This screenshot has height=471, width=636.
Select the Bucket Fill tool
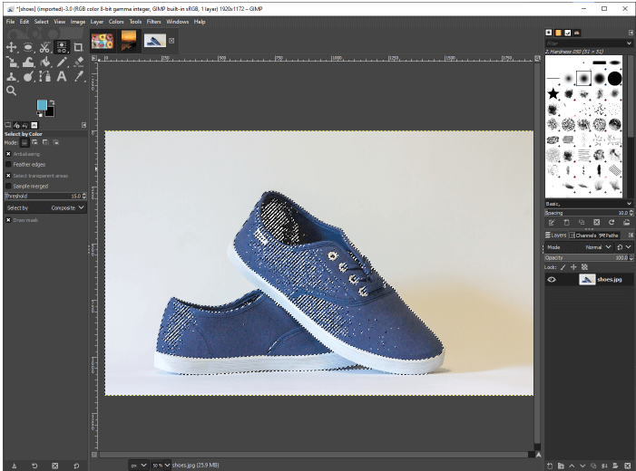44,62
